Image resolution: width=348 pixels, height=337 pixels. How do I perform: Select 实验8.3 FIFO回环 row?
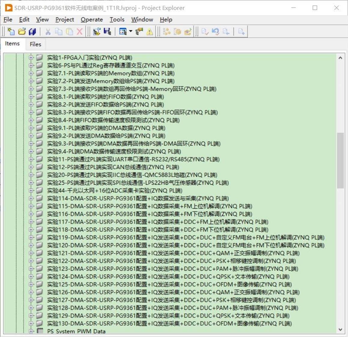tap(132, 112)
